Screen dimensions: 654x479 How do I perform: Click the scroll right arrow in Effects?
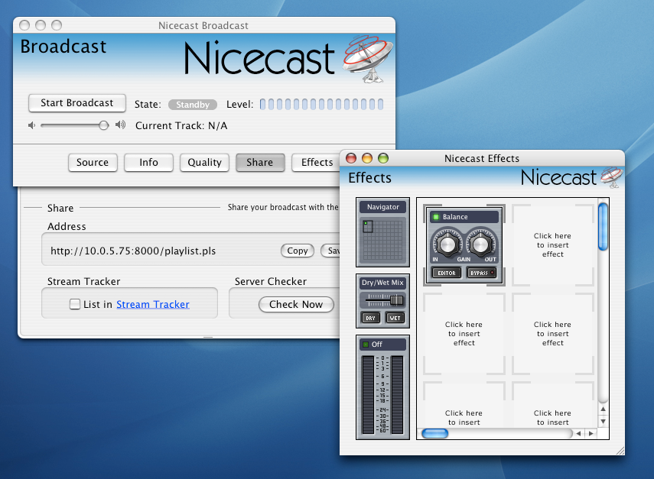[591, 434]
